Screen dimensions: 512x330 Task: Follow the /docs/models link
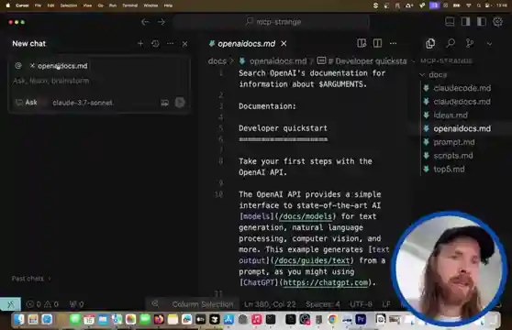pos(306,216)
